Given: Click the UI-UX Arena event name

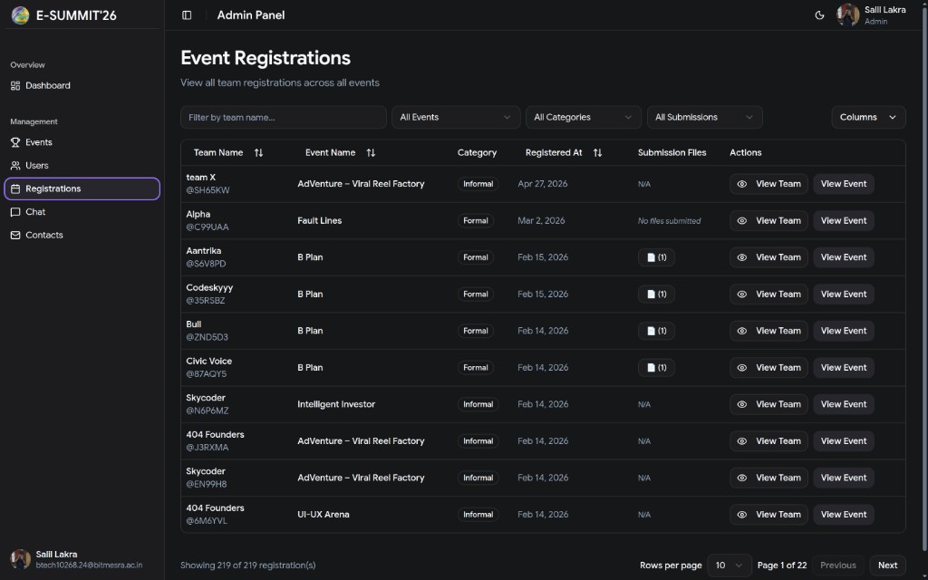Looking at the screenshot, I should coord(324,515).
